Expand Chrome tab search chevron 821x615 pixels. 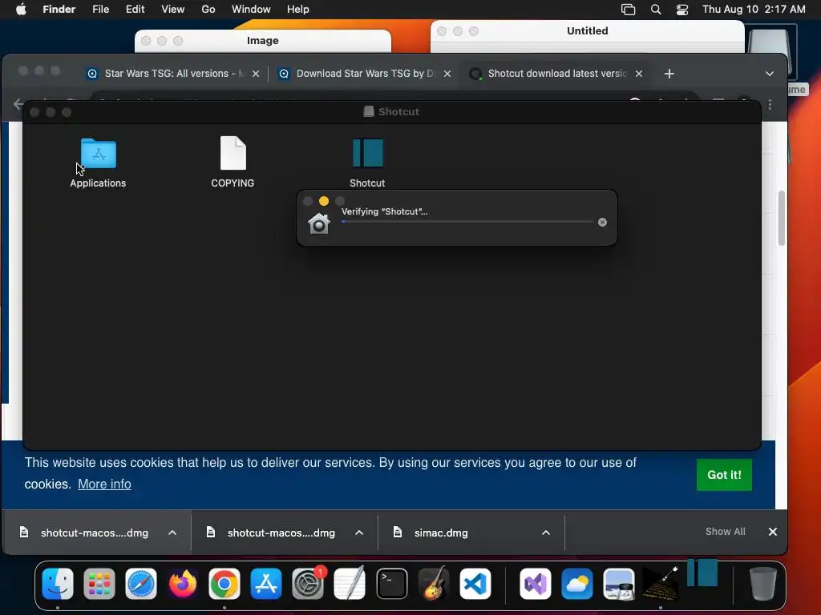tap(769, 74)
